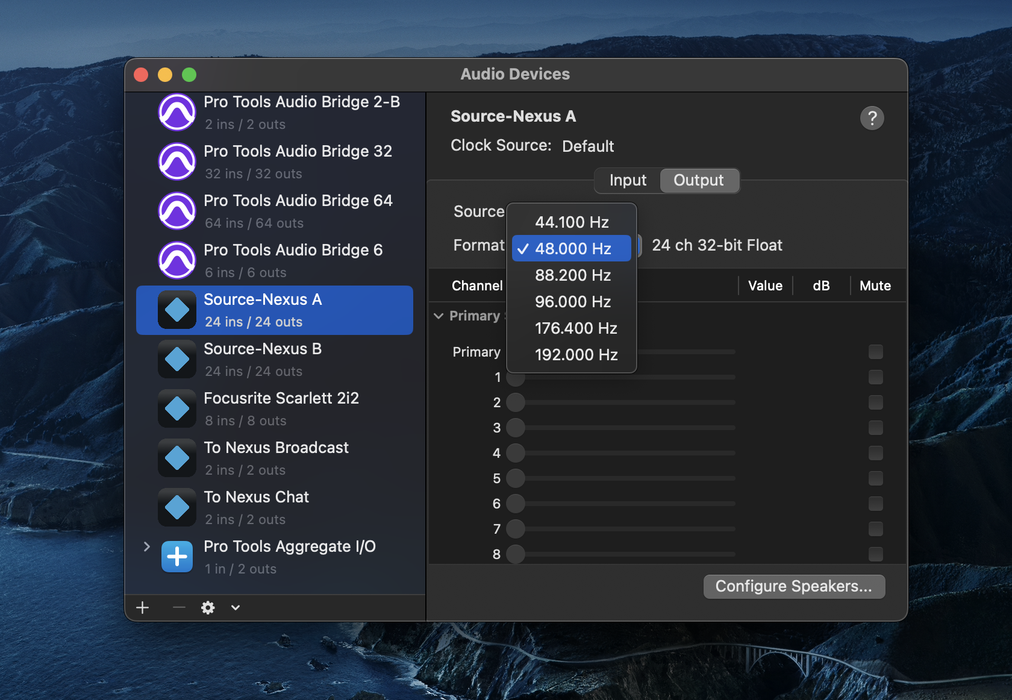Expand the Pro Tools Aggregate I/O device
The width and height of the screenshot is (1012, 700).
click(146, 546)
